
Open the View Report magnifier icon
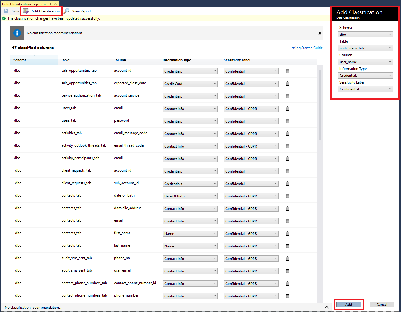(x=67, y=11)
